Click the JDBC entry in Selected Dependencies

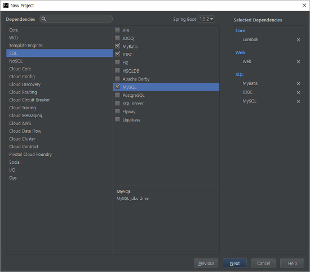click(x=247, y=92)
